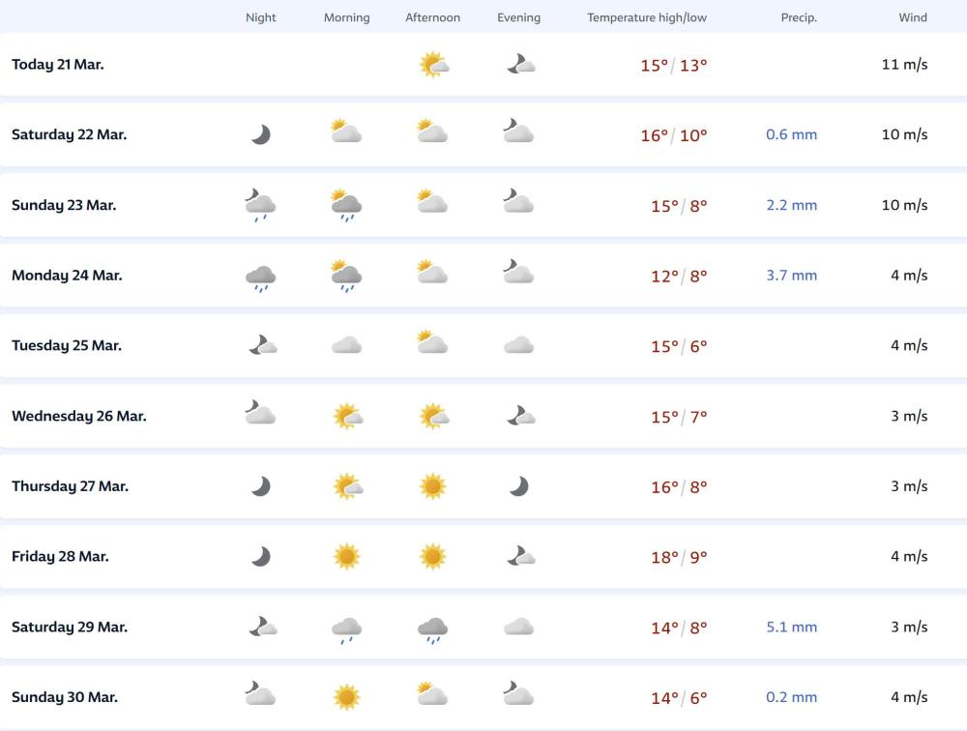
Task: Click Thursday 27 Mar. afternoon sun icon
Action: click(432, 486)
